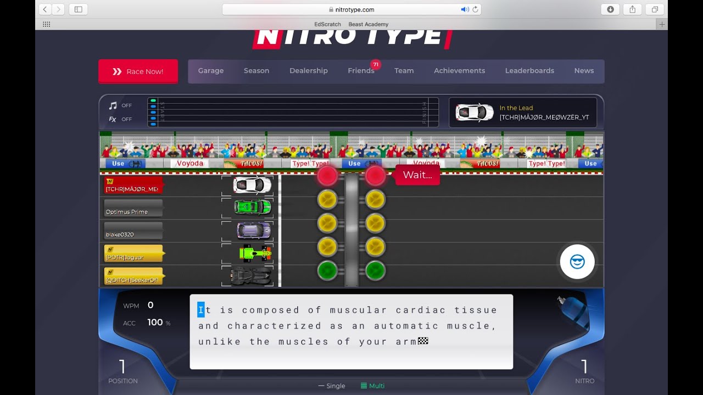This screenshot has height=395, width=703.
Task: Open the Team tab
Action: (x=404, y=71)
